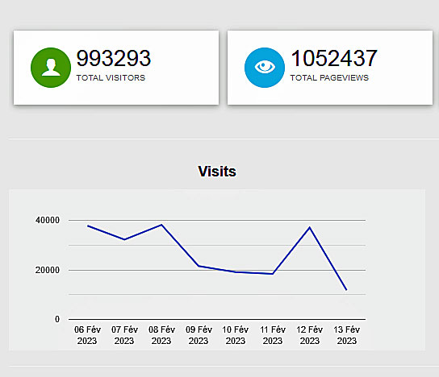Click the 40000 y-axis label
Viewport: 439px width, 377px height.
[48, 220]
